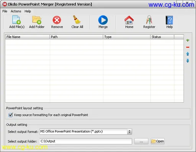This screenshot has height=152, width=196.
Task: Click the Path column header
Action: (76, 37)
